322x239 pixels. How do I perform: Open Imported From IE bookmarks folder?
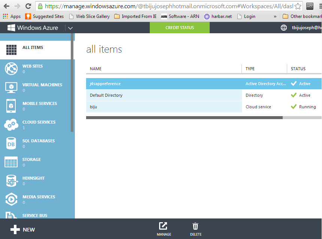pos(135,16)
